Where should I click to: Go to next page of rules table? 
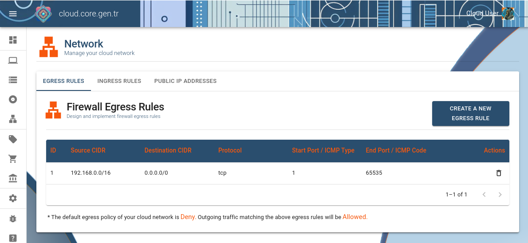pyautogui.click(x=500, y=194)
